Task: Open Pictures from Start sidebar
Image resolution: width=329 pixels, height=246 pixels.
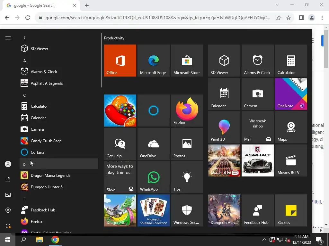Action: point(8,195)
